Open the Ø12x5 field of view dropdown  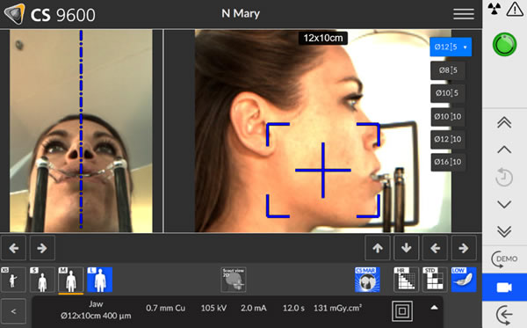451,47
